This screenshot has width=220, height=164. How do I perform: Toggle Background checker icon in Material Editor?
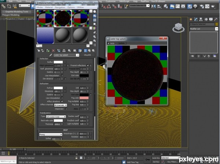pos(95,20)
